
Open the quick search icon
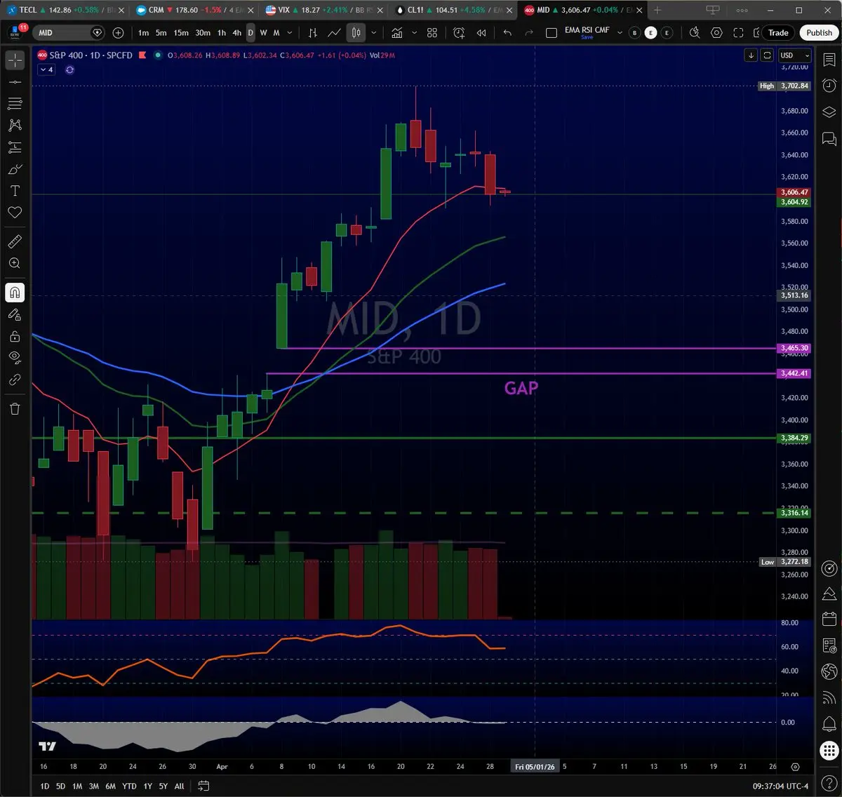coord(695,33)
